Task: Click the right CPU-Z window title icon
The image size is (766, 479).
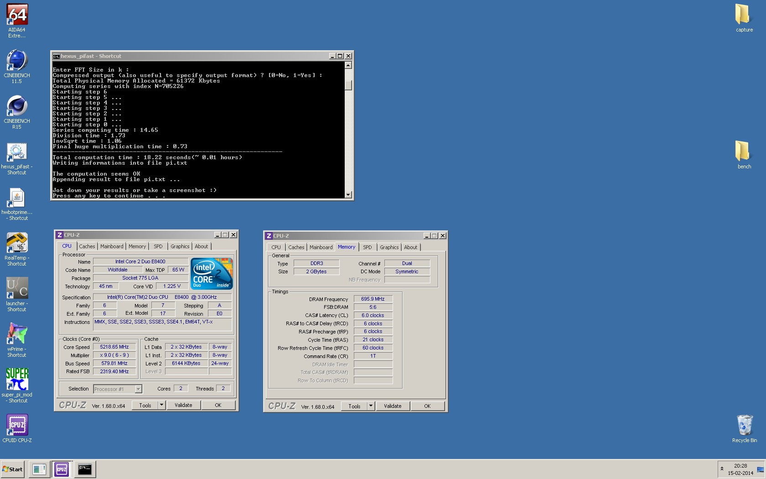Action: 269,236
